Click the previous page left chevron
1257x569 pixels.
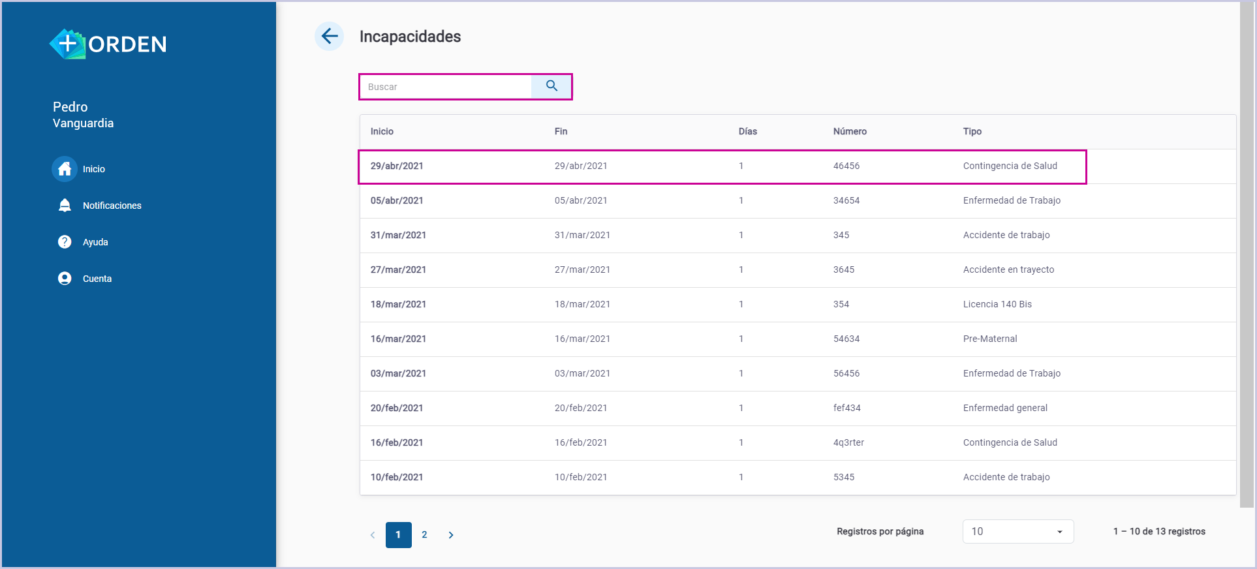coord(373,535)
